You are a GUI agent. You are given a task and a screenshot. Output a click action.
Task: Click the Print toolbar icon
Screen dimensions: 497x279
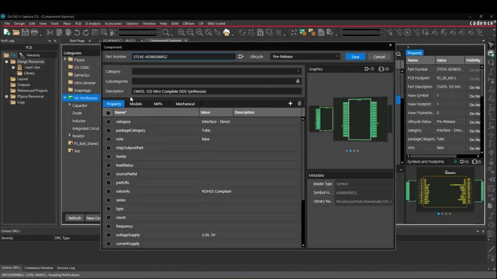tap(34, 33)
